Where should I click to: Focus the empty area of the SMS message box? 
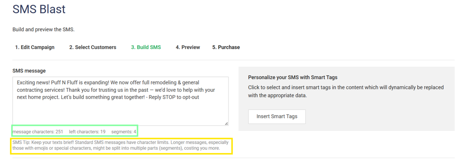pos(120,113)
